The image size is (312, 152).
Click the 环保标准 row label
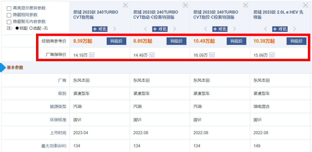tap(58, 120)
